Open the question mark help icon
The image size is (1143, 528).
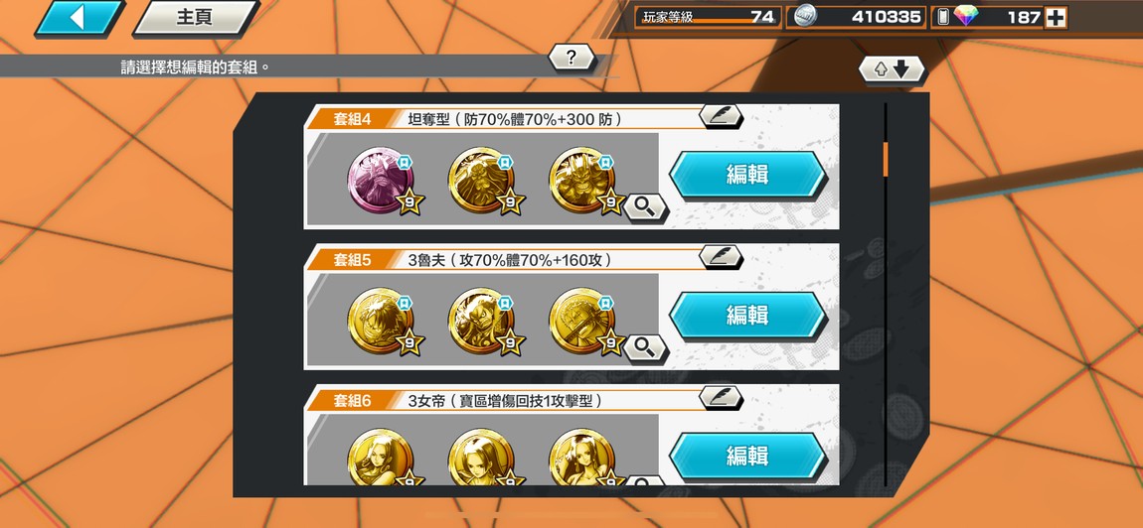click(x=571, y=58)
